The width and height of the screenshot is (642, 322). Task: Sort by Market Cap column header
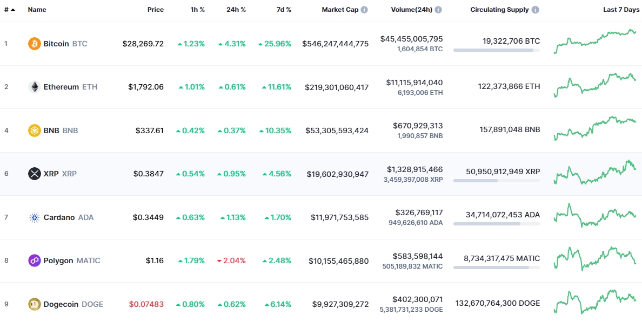[340, 10]
